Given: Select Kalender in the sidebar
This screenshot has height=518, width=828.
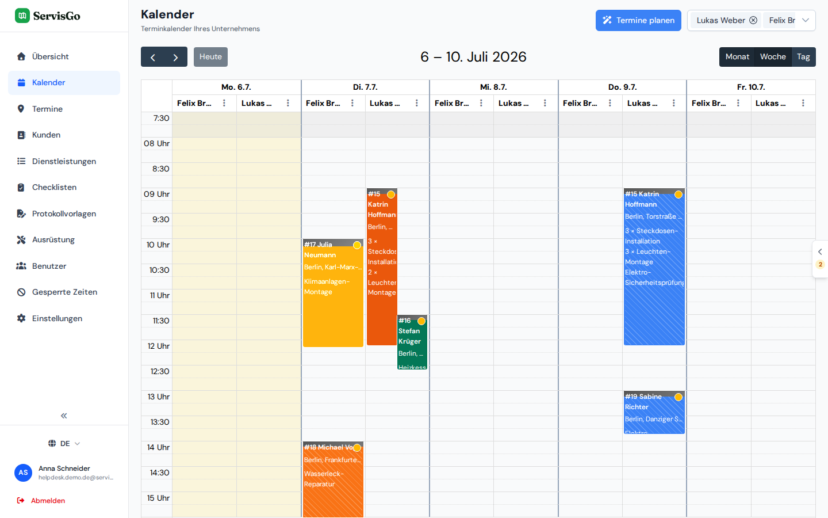Looking at the screenshot, I should pos(64,82).
